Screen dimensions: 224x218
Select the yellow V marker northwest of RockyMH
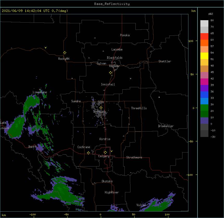click(45, 48)
